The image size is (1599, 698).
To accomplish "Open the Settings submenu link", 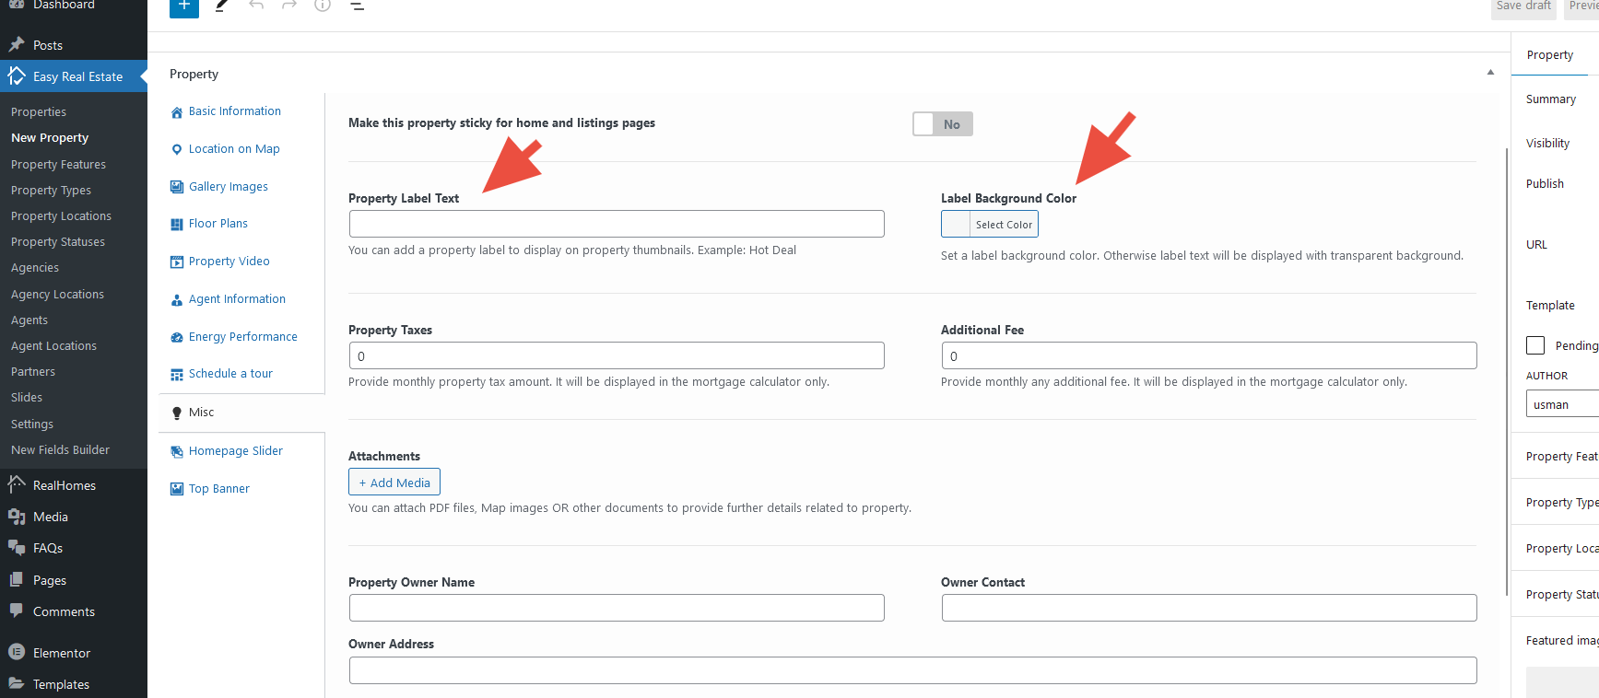I will click(x=32, y=425).
